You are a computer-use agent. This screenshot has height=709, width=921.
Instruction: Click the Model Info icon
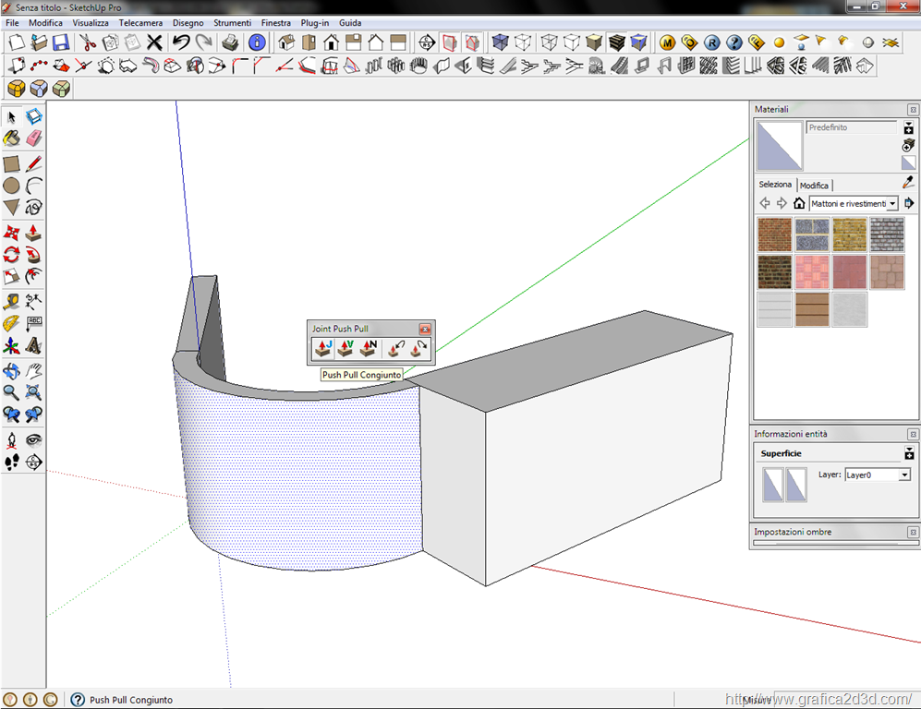[x=257, y=42]
